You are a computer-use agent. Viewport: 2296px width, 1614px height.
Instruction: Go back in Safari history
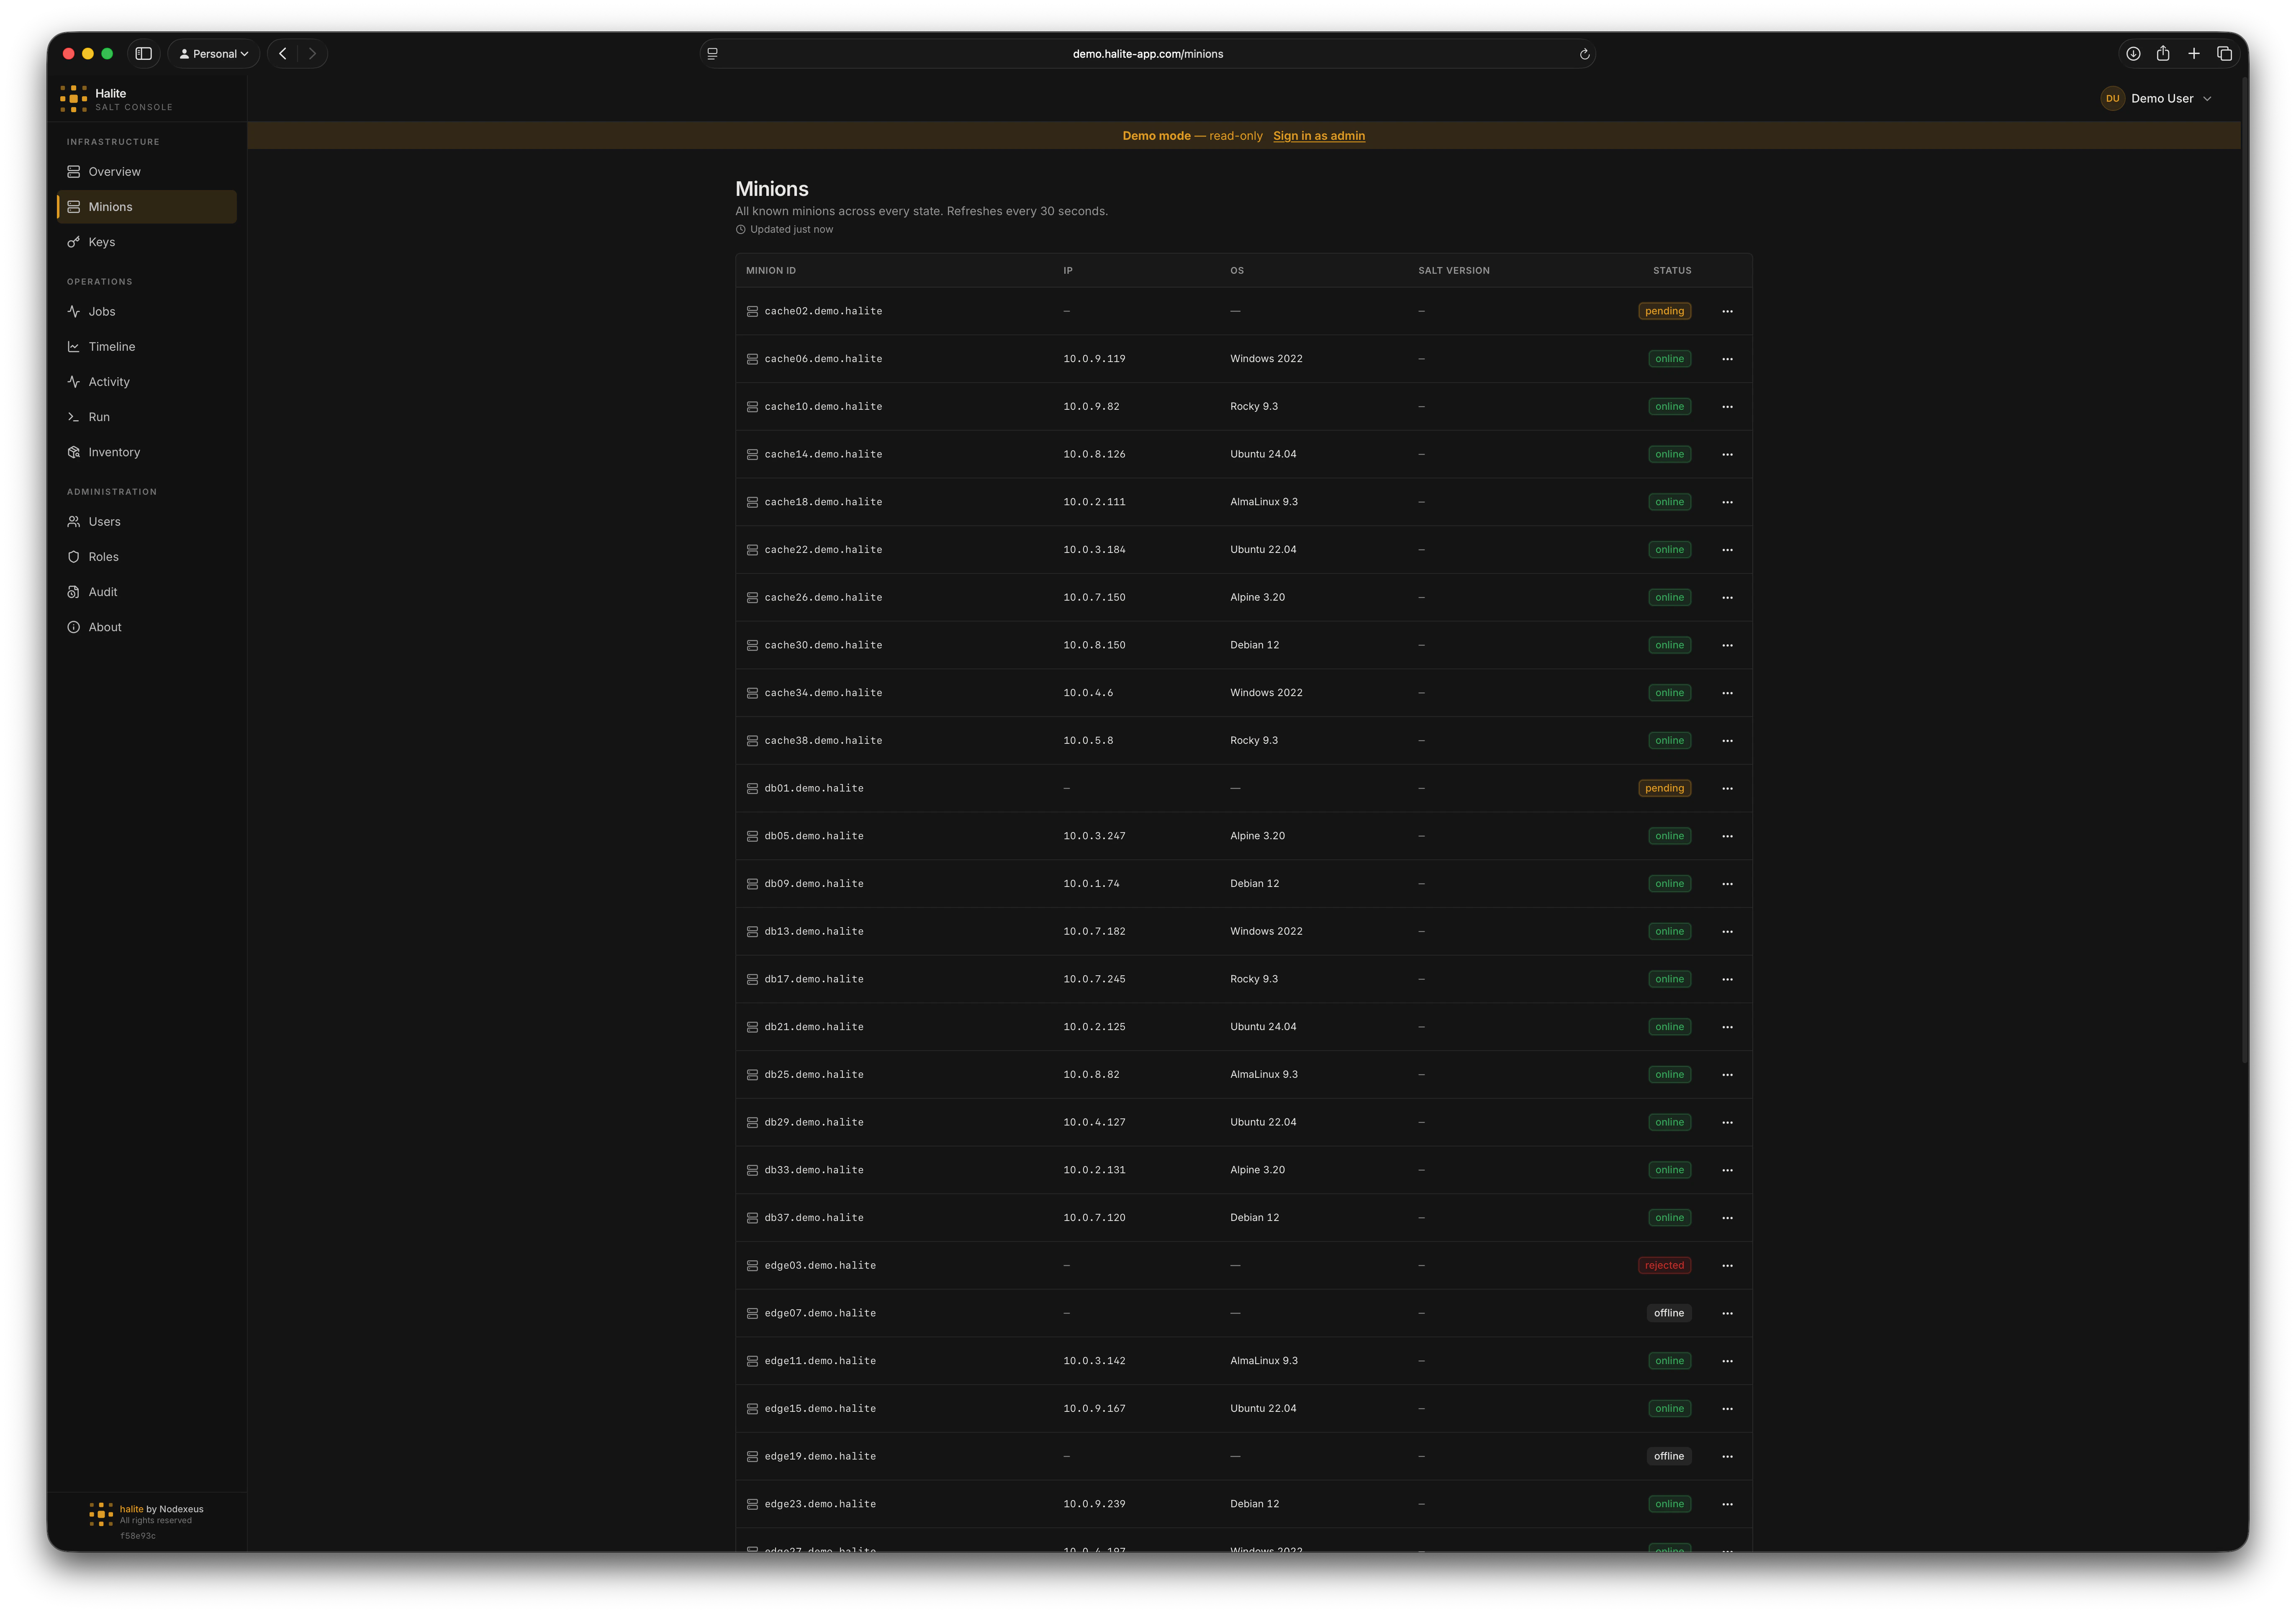[283, 54]
